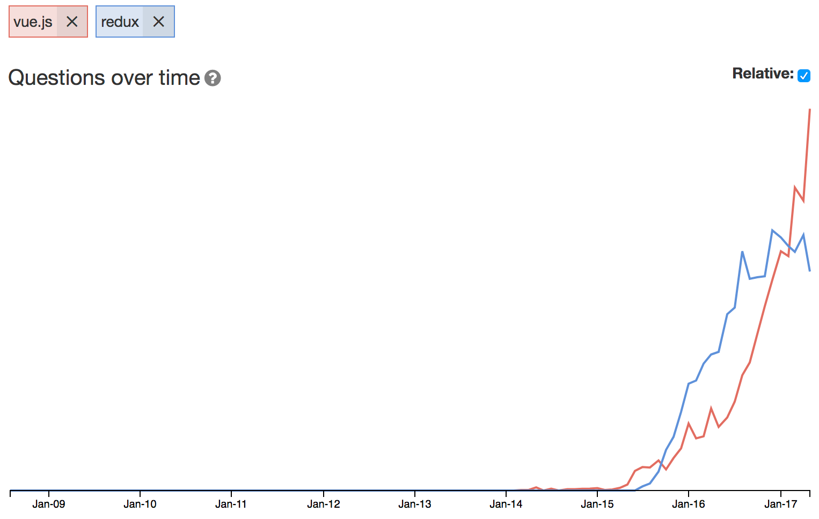Remove the vue.js tag with its X
This screenshot has height=519, width=819.
72,21
